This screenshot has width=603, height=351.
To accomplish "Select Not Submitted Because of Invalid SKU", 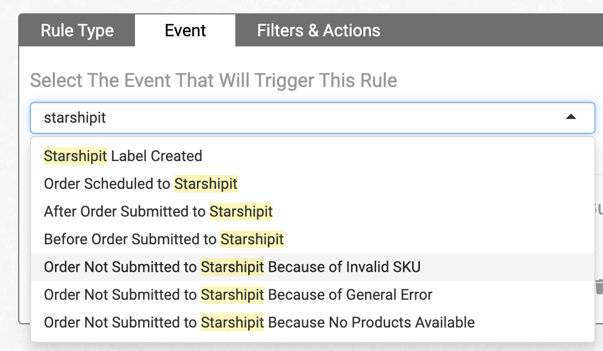I will [232, 267].
